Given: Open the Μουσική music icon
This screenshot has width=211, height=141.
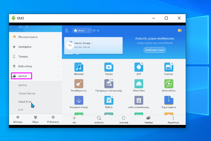Looking at the screenshot, I should coord(79,67).
